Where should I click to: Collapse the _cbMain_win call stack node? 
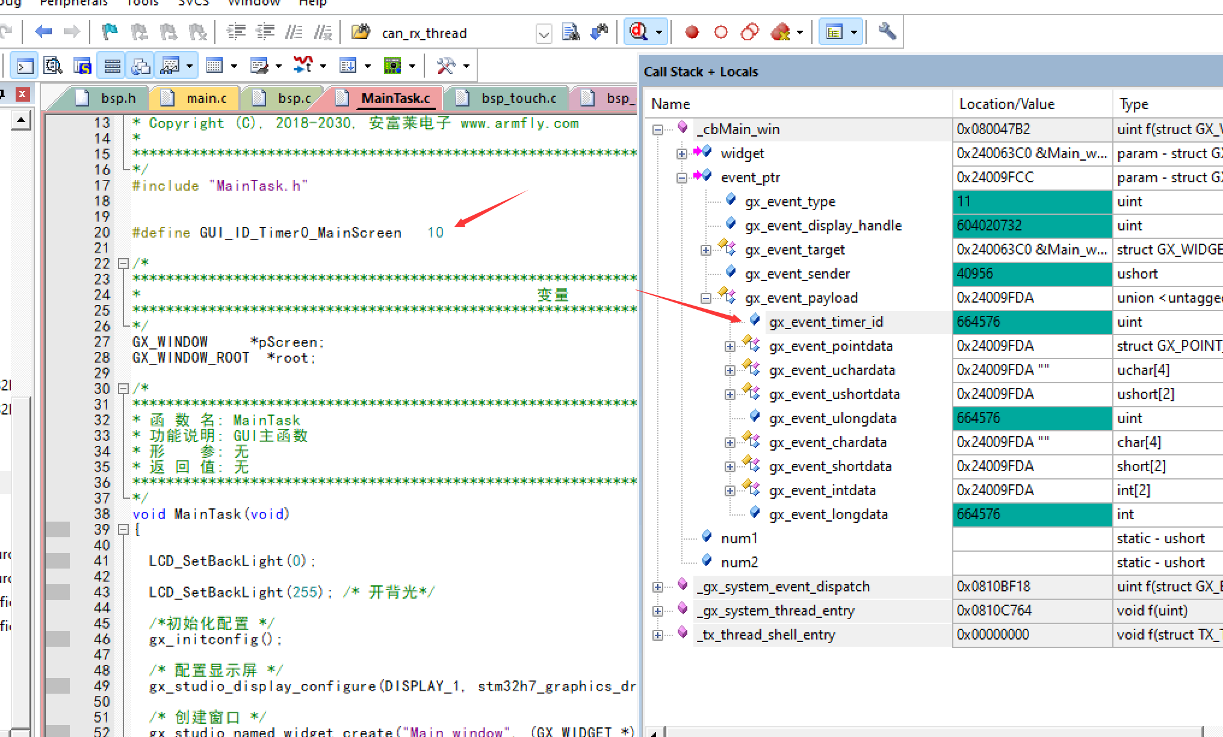click(x=658, y=129)
